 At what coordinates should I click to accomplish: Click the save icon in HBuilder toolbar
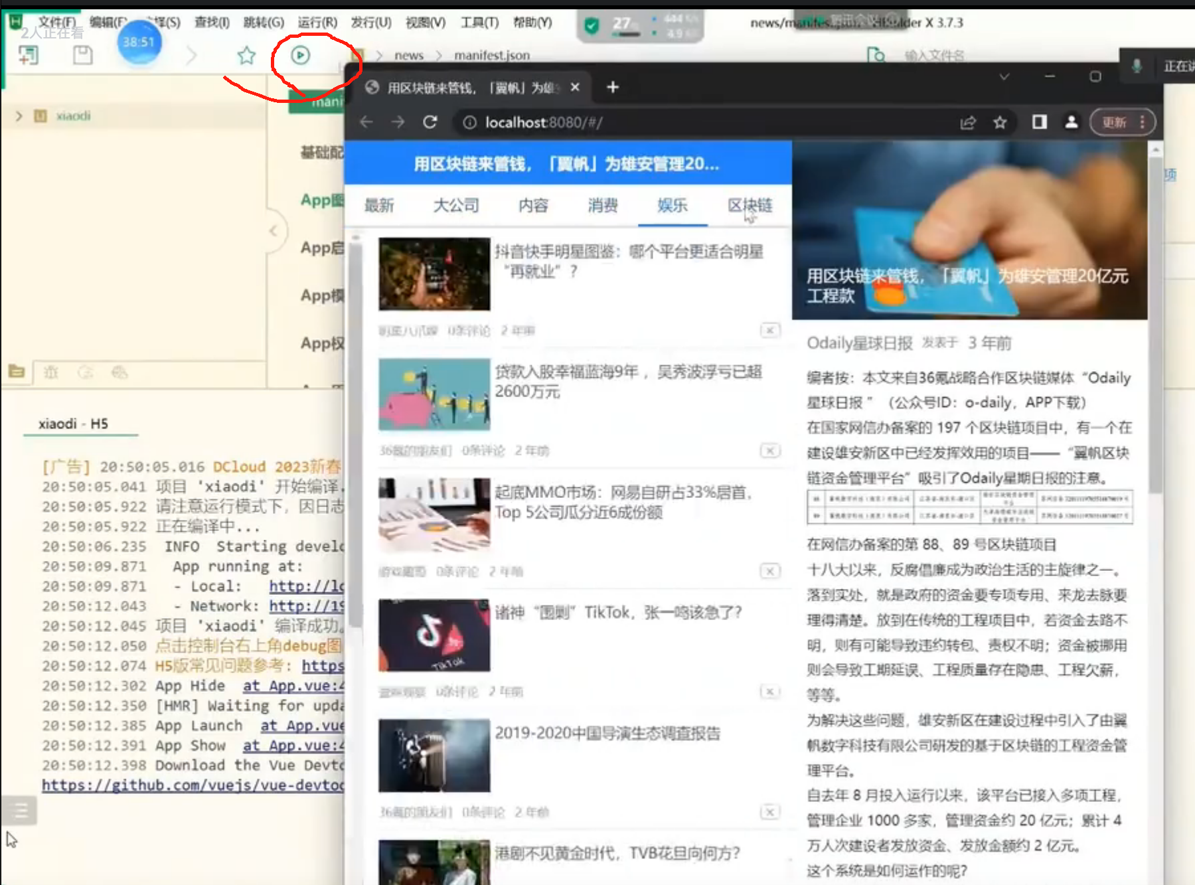click(82, 56)
